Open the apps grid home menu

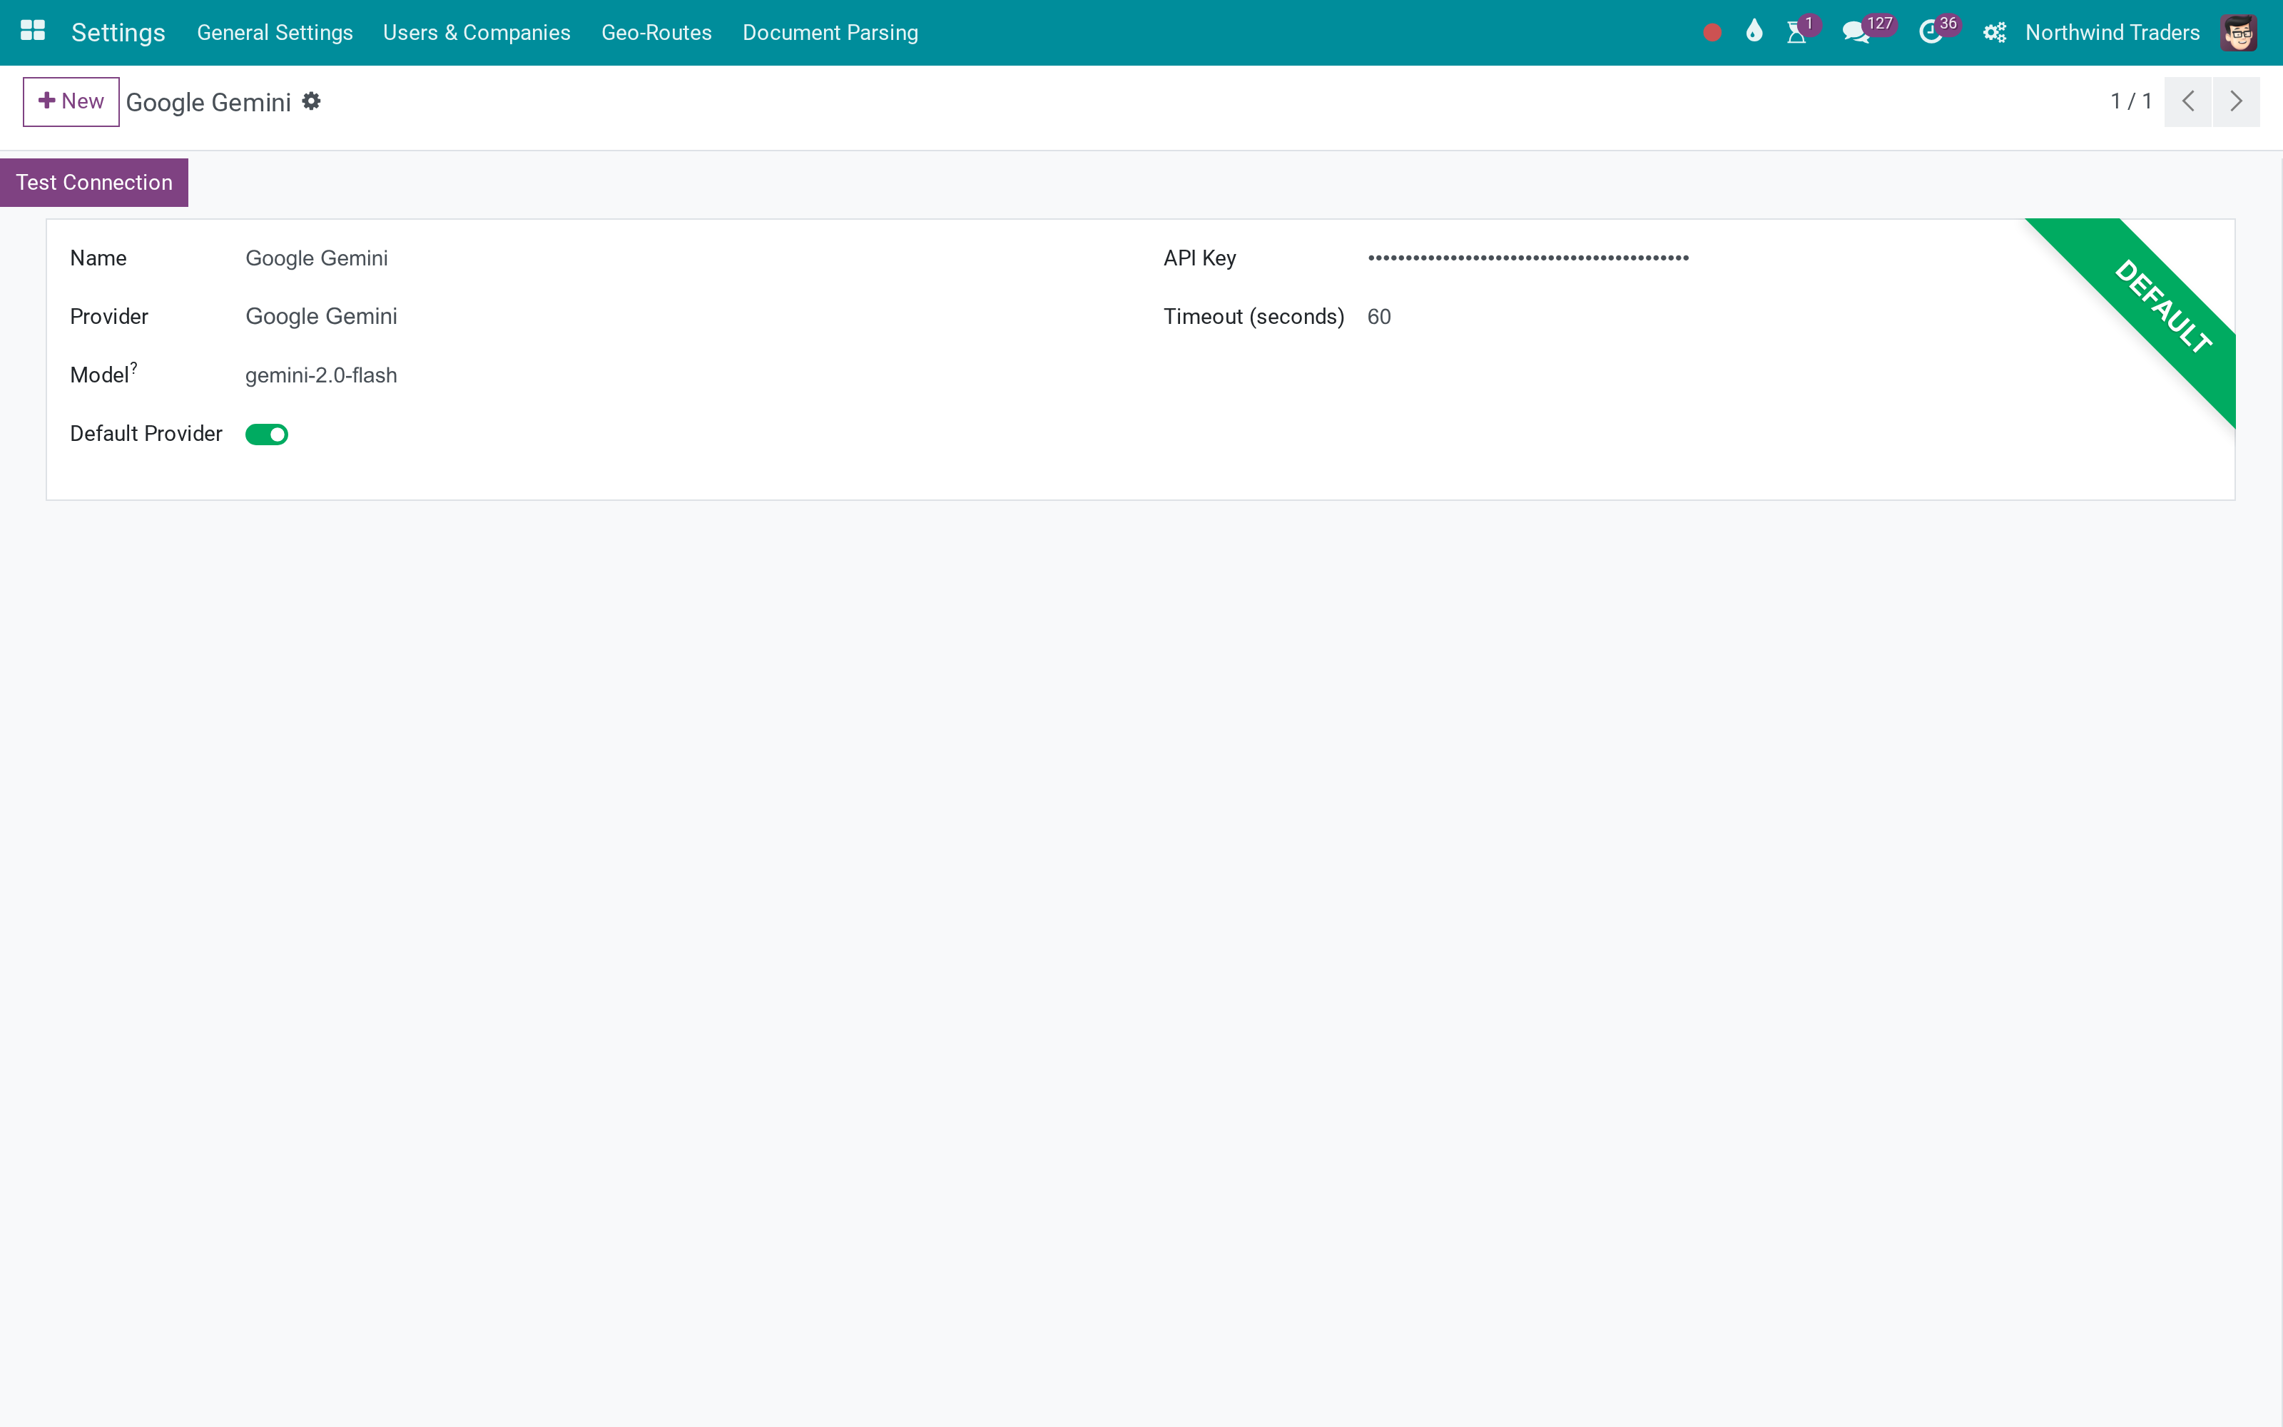click(x=33, y=31)
